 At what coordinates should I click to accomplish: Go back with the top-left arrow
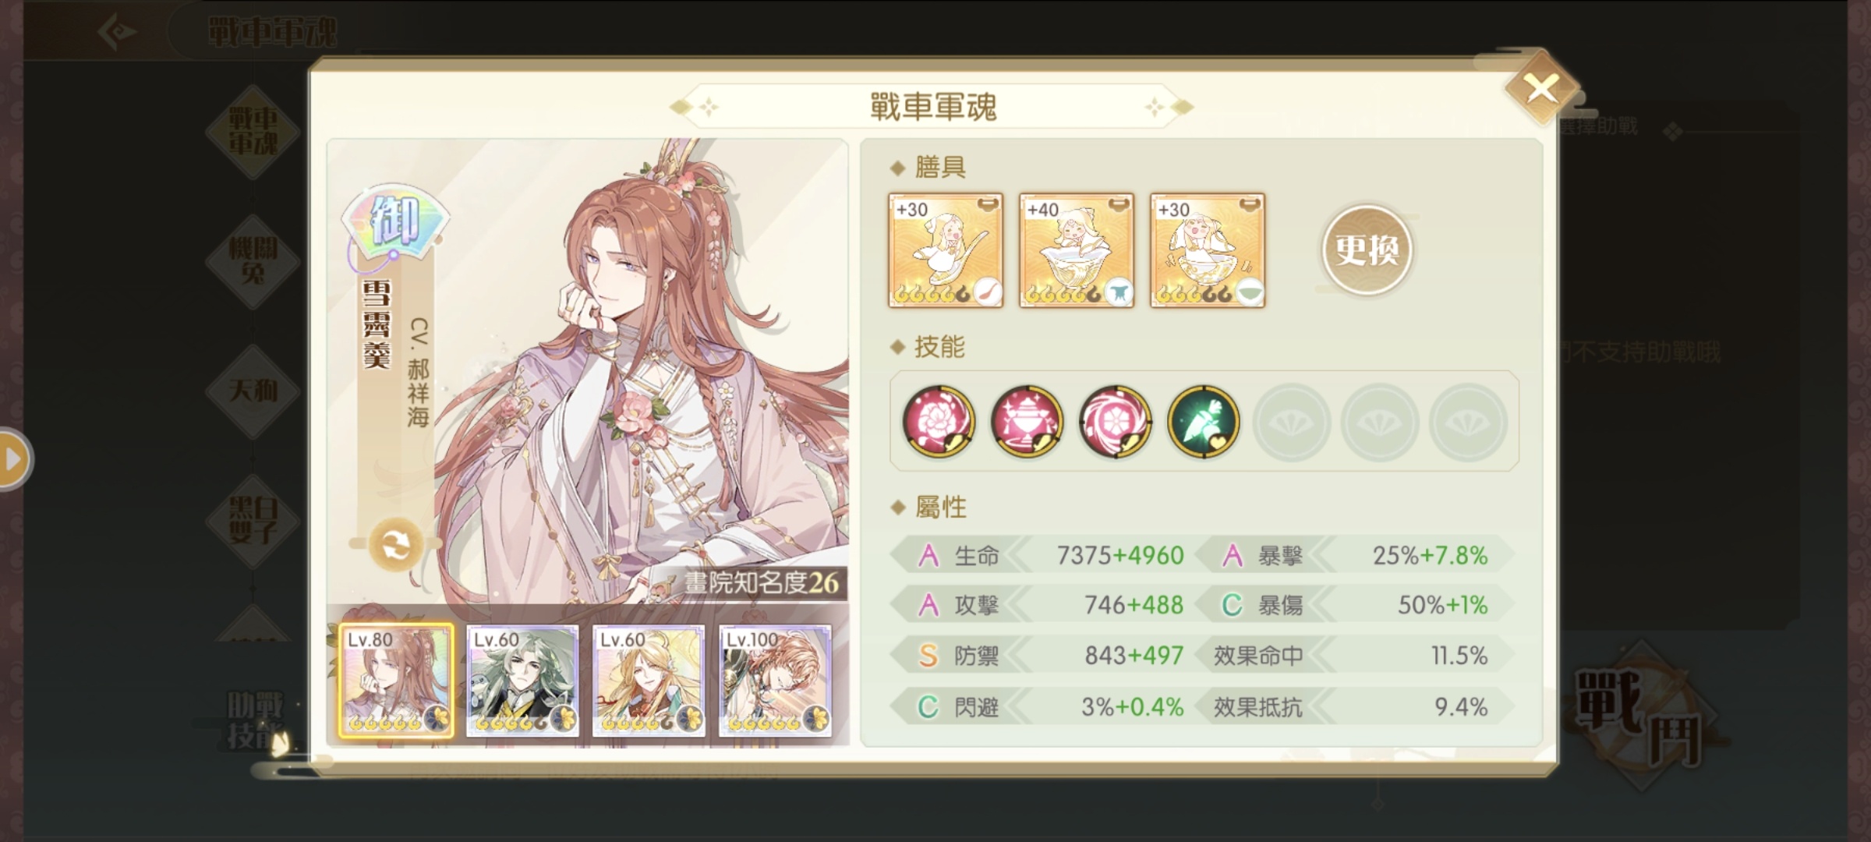pyautogui.click(x=117, y=31)
